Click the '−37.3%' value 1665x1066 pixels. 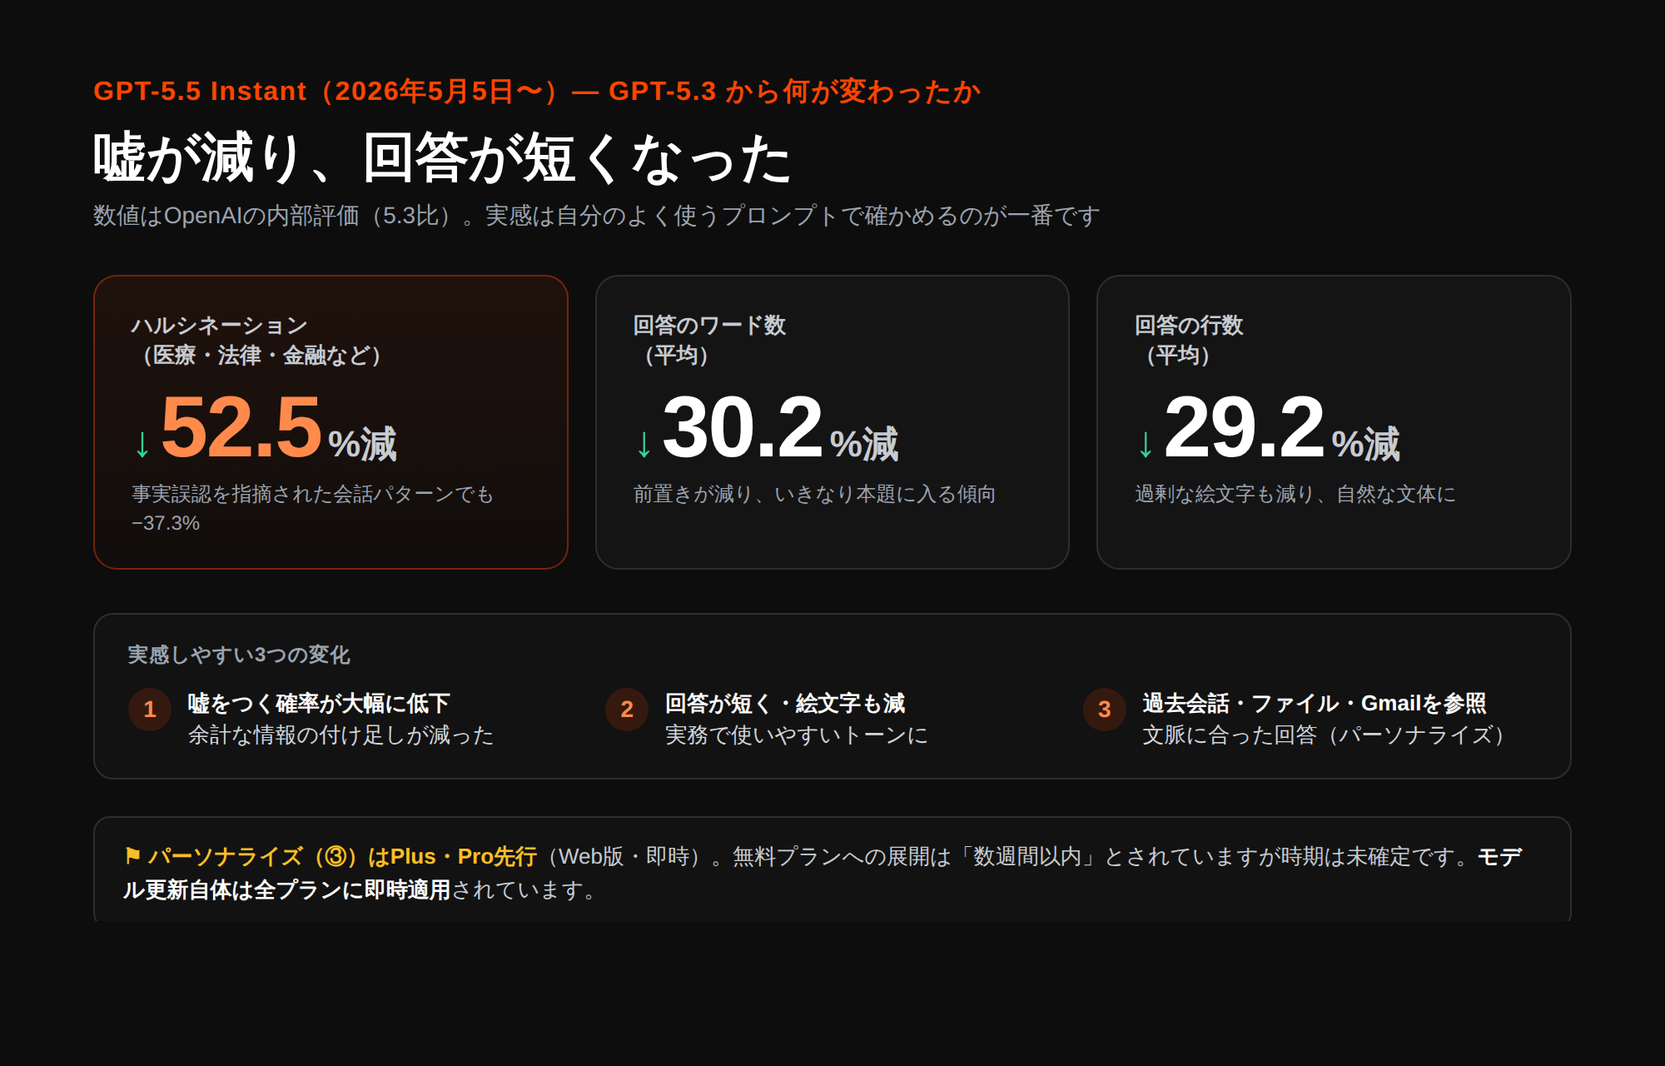(x=166, y=523)
